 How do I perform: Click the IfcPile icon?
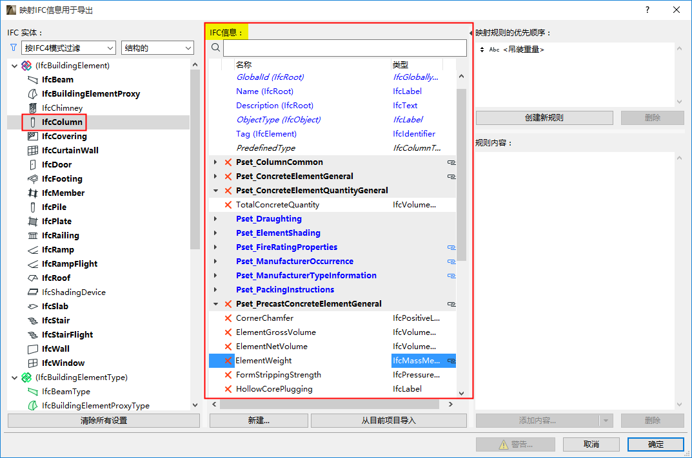[33, 207]
